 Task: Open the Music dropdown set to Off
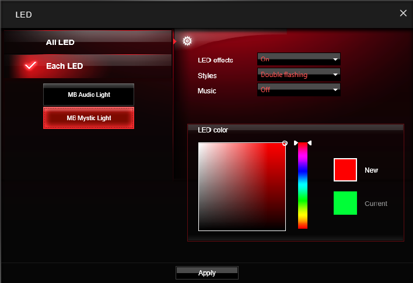point(299,90)
